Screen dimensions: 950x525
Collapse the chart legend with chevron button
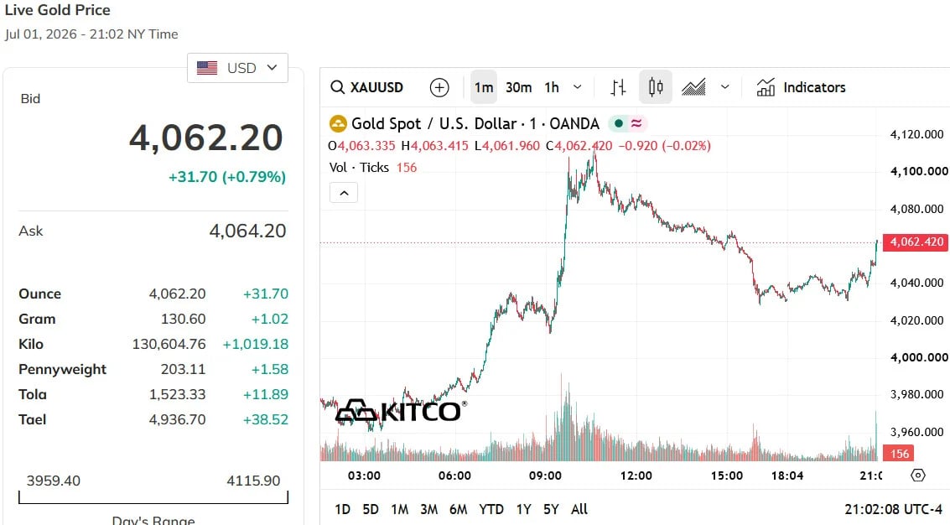[344, 193]
